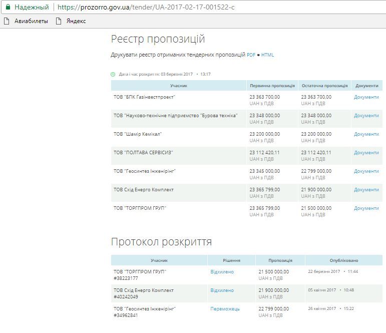The width and height of the screenshot is (386, 333).
Task: Click the Опубліковано column header
Action: click(344, 260)
